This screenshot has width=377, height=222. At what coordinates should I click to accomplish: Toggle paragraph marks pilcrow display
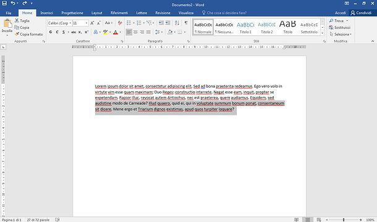pos(186,23)
